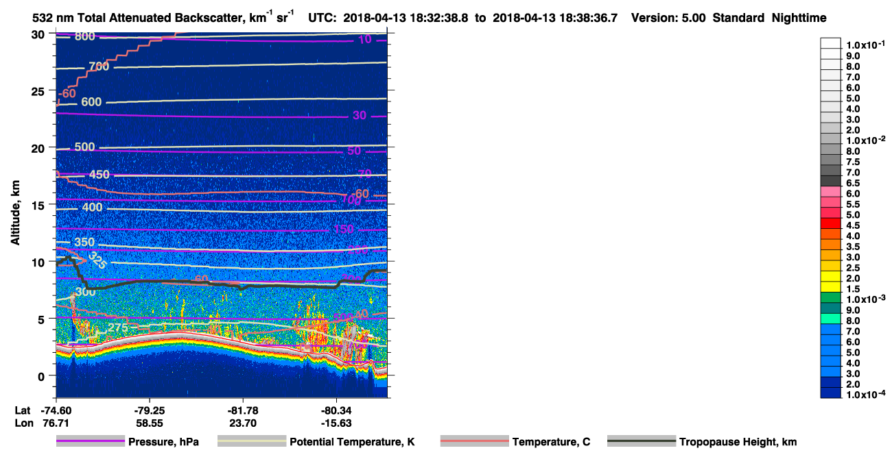Click the '600' potential temperature contour label
Image resolution: width=892 pixels, height=457 pixels.
[91, 102]
